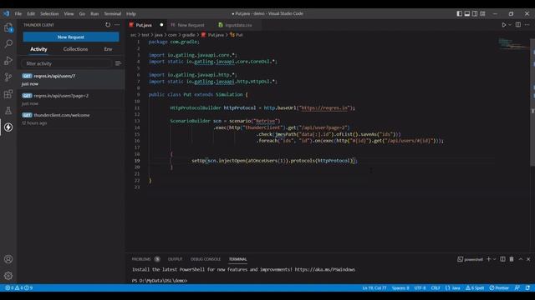Add a new terminal with plus icon

coord(488,259)
